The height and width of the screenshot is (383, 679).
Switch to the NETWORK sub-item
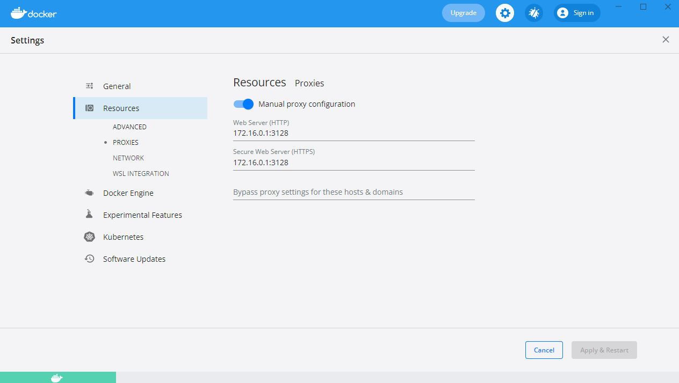(128, 158)
